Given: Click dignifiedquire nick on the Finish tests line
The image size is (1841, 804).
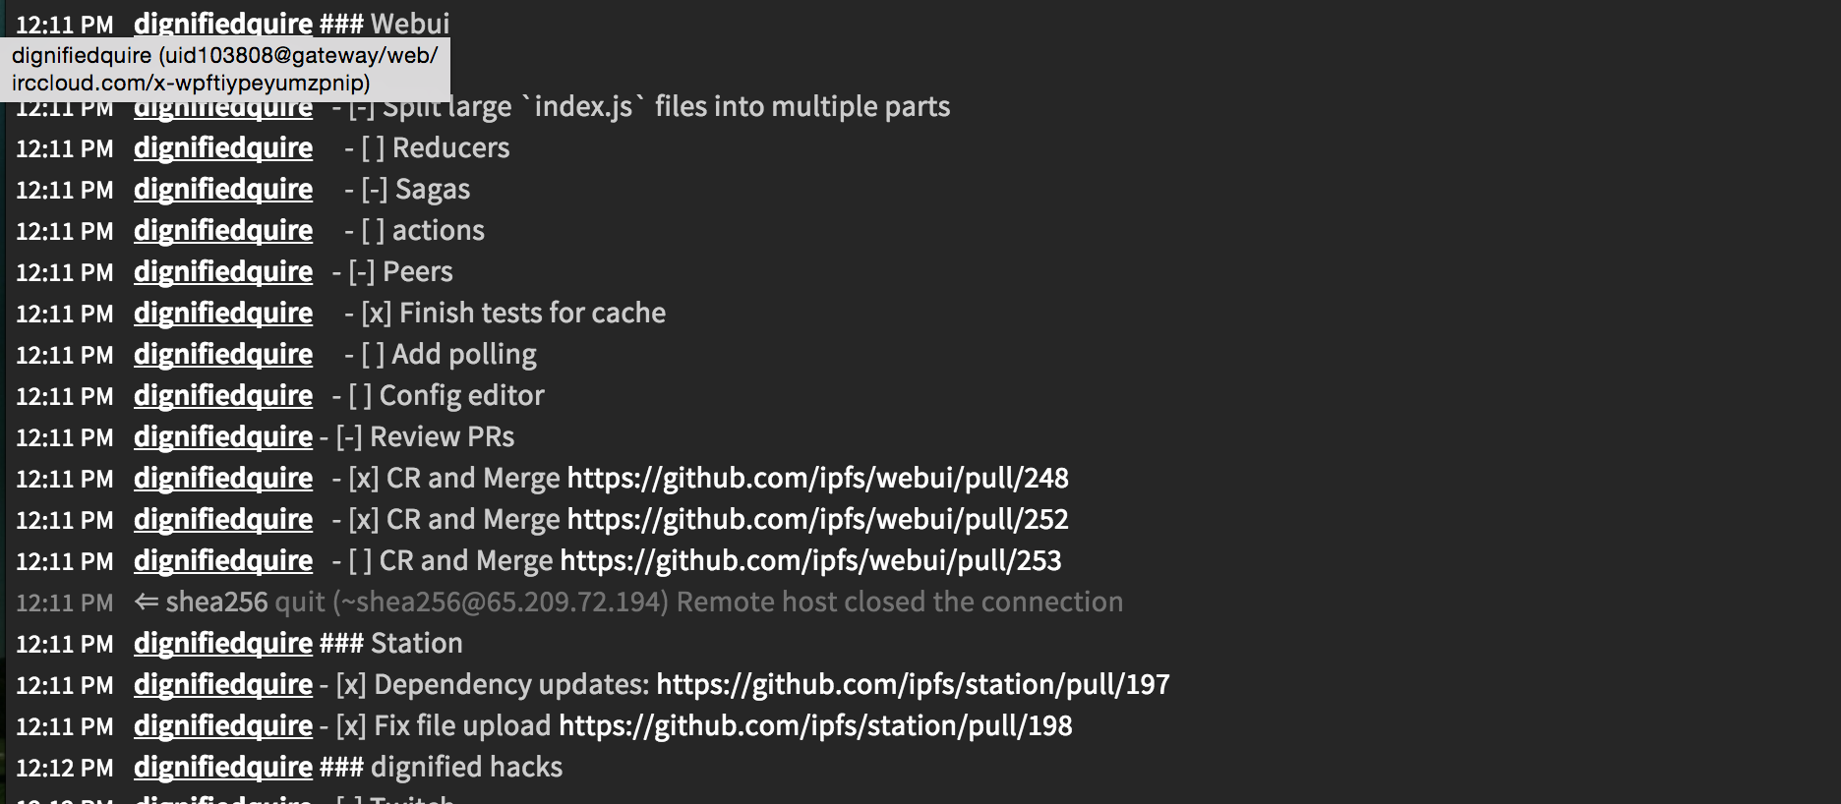Looking at the screenshot, I should click(x=223, y=314).
